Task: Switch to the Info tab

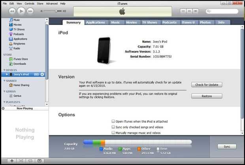Action: click(221, 22)
